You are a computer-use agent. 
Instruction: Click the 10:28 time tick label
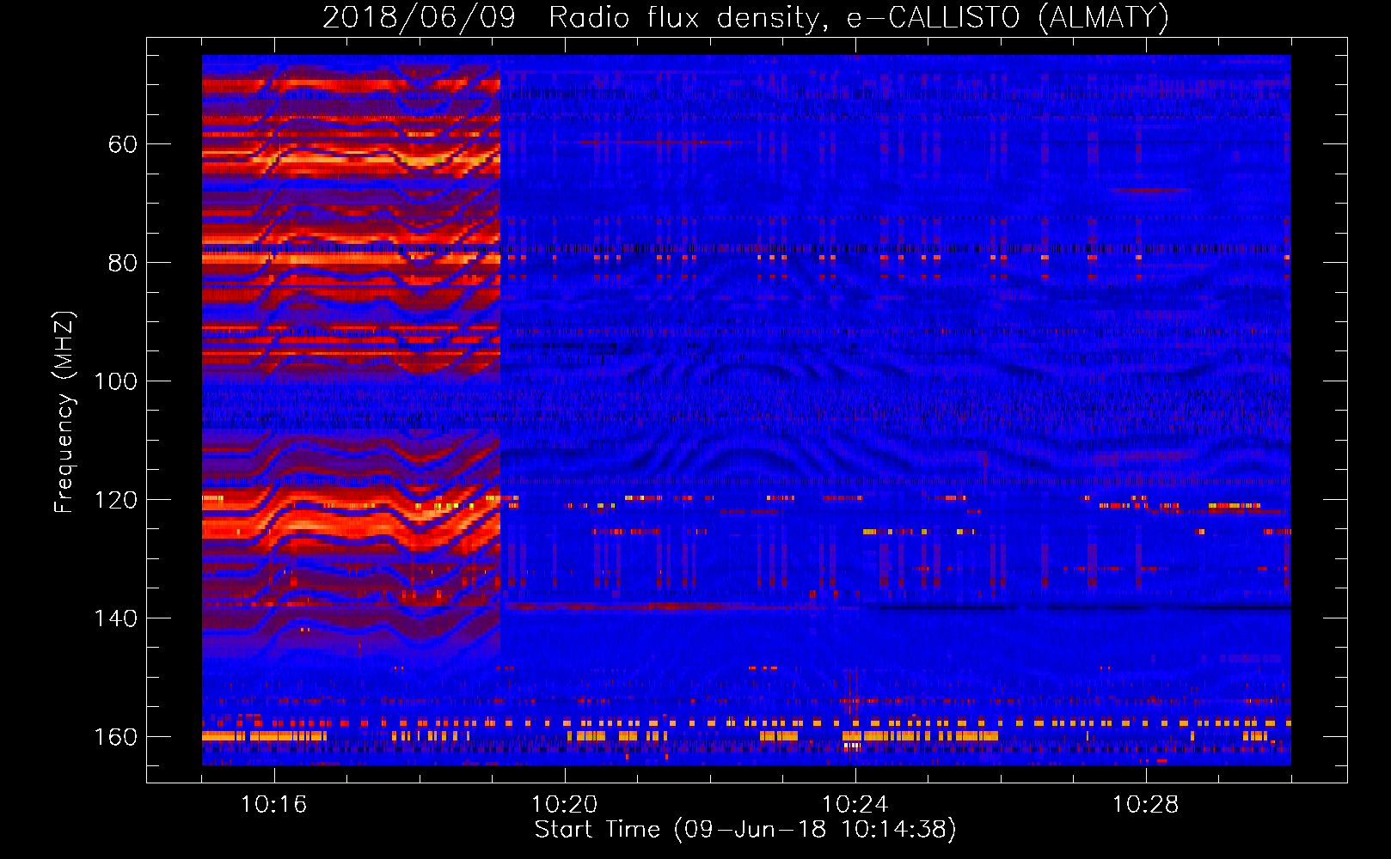pyautogui.click(x=1145, y=805)
